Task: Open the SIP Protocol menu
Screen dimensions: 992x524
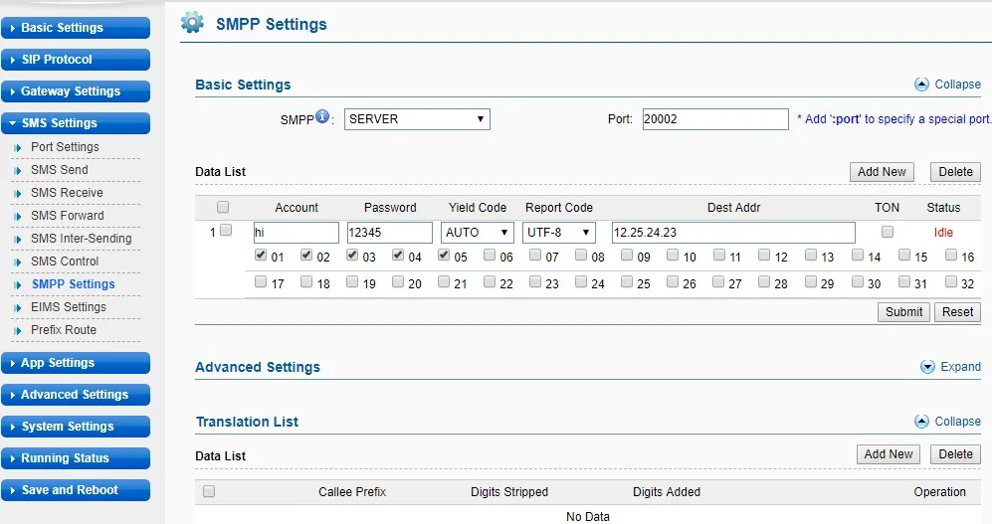Action: tap(76, 60)
